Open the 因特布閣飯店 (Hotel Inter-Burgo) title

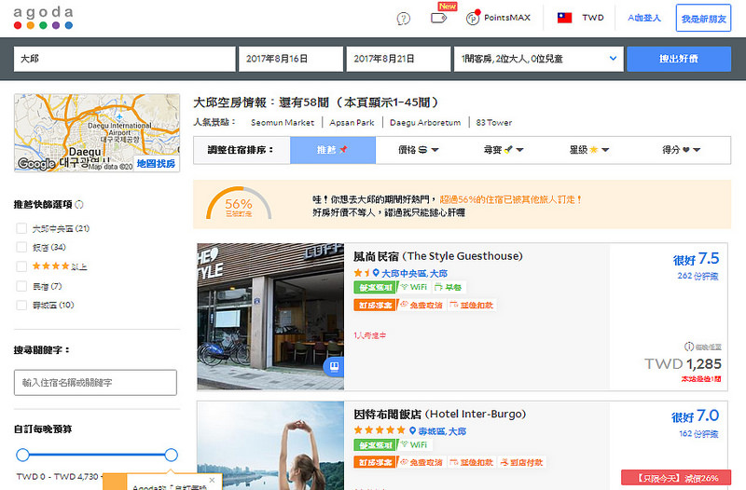pyautogui.click(x=439, y=414)
